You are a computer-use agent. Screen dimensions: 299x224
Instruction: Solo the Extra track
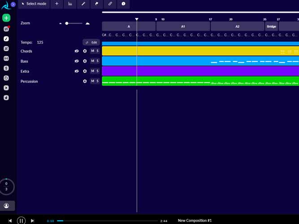[x=97, y=71]
